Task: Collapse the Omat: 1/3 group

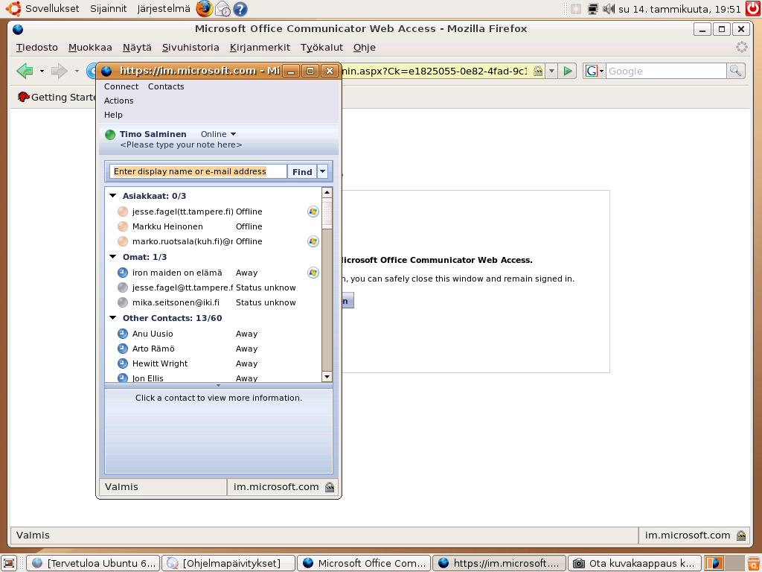Action: 113,257
